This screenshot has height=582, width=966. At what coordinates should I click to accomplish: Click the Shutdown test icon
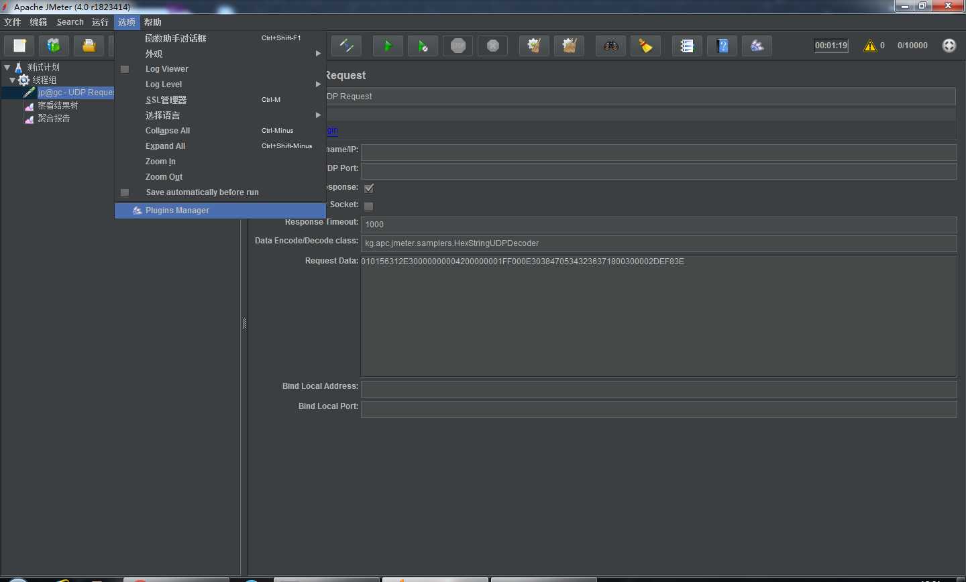(x=492, y=46)
